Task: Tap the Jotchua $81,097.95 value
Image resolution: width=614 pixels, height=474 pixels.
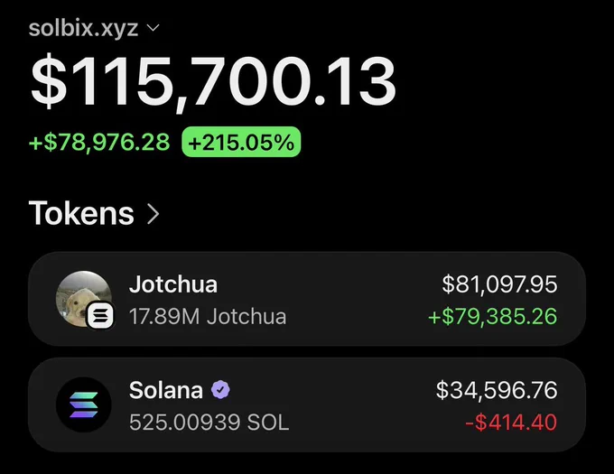Action: point(499,284)
